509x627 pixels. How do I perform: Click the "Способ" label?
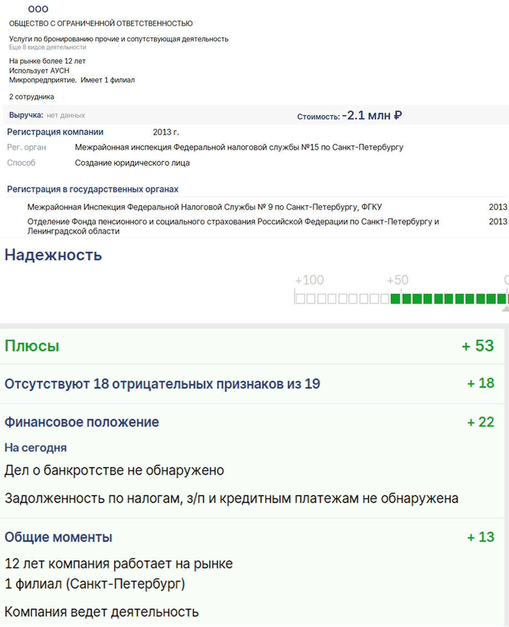[x=21, y=163]
